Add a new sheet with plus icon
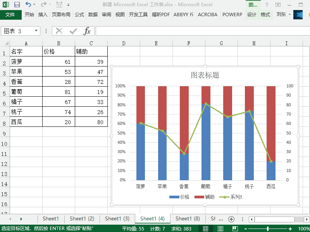Viewport: 310px width, 232px height. coord(231,219)
